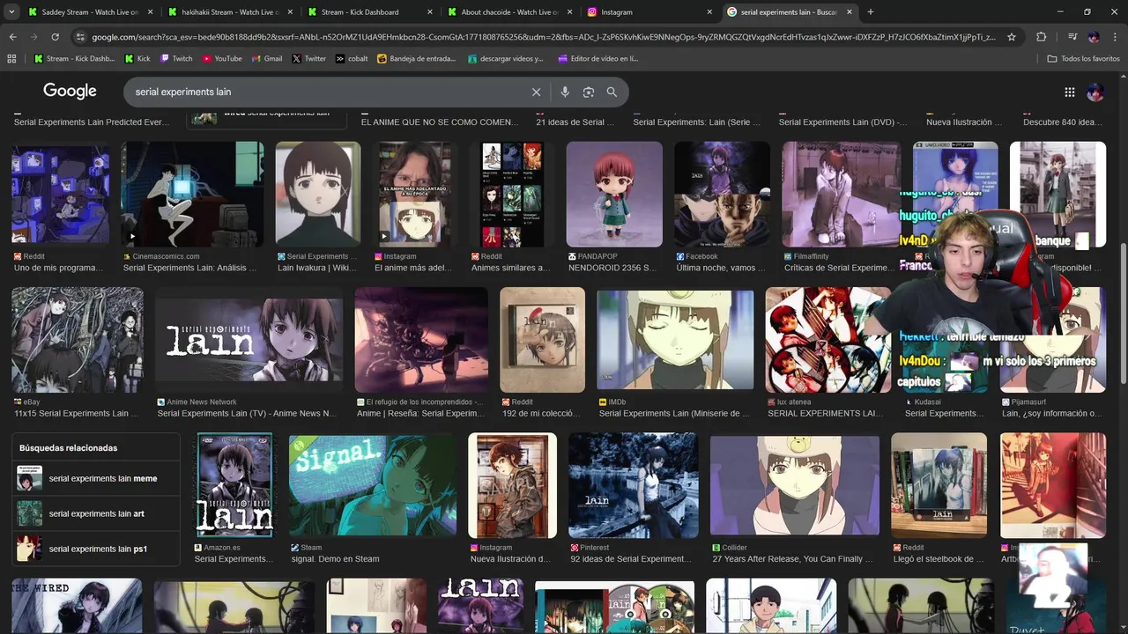Open Todos los favoritos folder
The height and width of the screenshot is (634, 1128).
click(x=1083, y=58)
